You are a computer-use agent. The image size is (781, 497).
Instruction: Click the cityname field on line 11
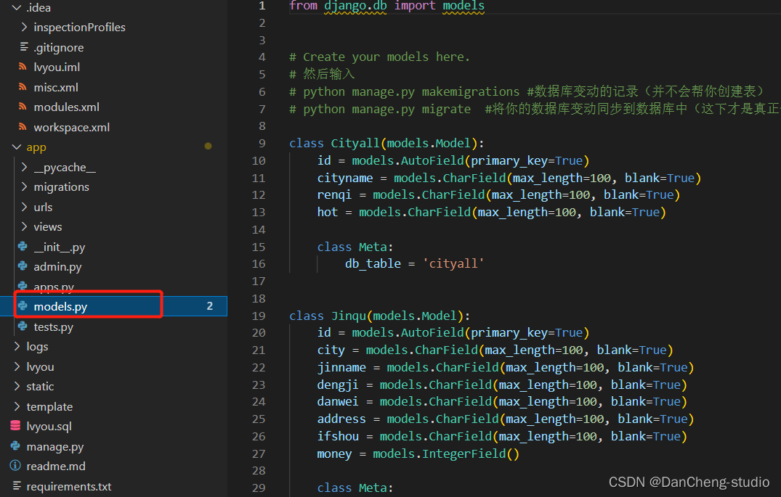pyautogui.click(x=344, y=178)
